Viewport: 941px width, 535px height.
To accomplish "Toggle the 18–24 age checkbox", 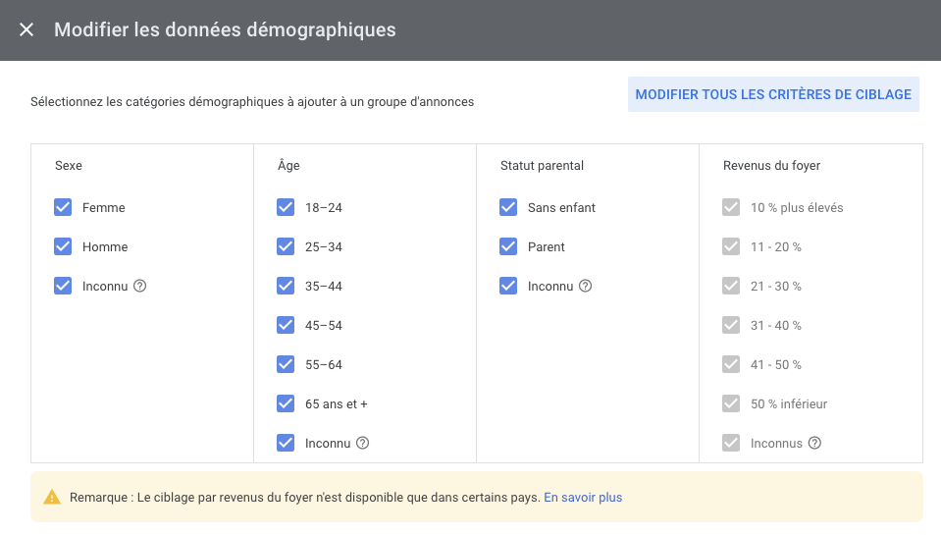I will [286, 207].
